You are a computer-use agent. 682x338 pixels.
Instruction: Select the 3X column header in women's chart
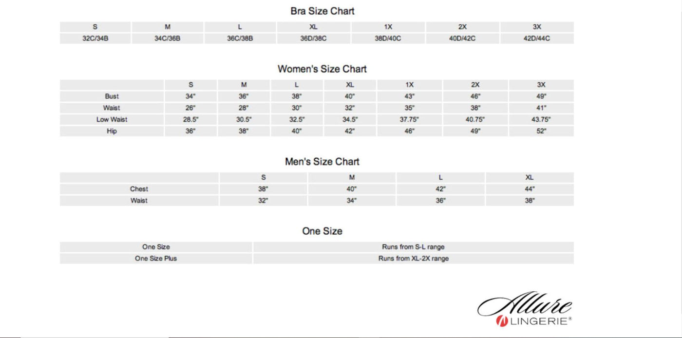point(541,85)
